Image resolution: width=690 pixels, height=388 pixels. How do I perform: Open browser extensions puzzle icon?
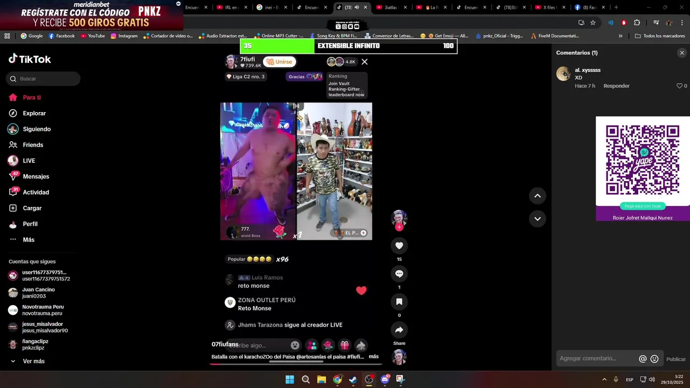637,23
